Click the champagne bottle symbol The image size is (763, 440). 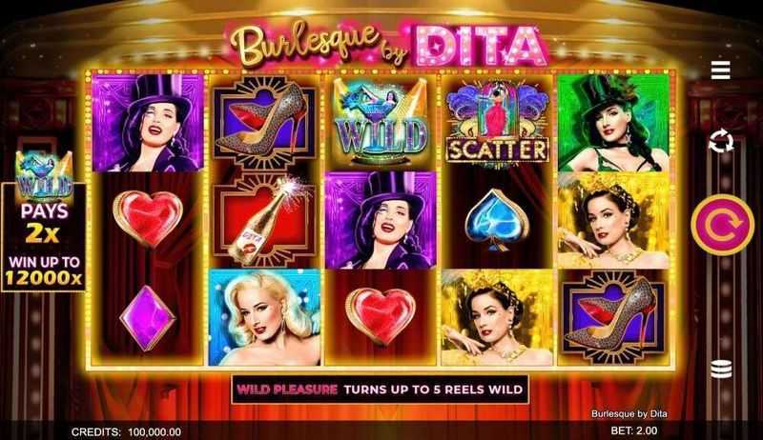pyautogui.click(x=264, y=220)
